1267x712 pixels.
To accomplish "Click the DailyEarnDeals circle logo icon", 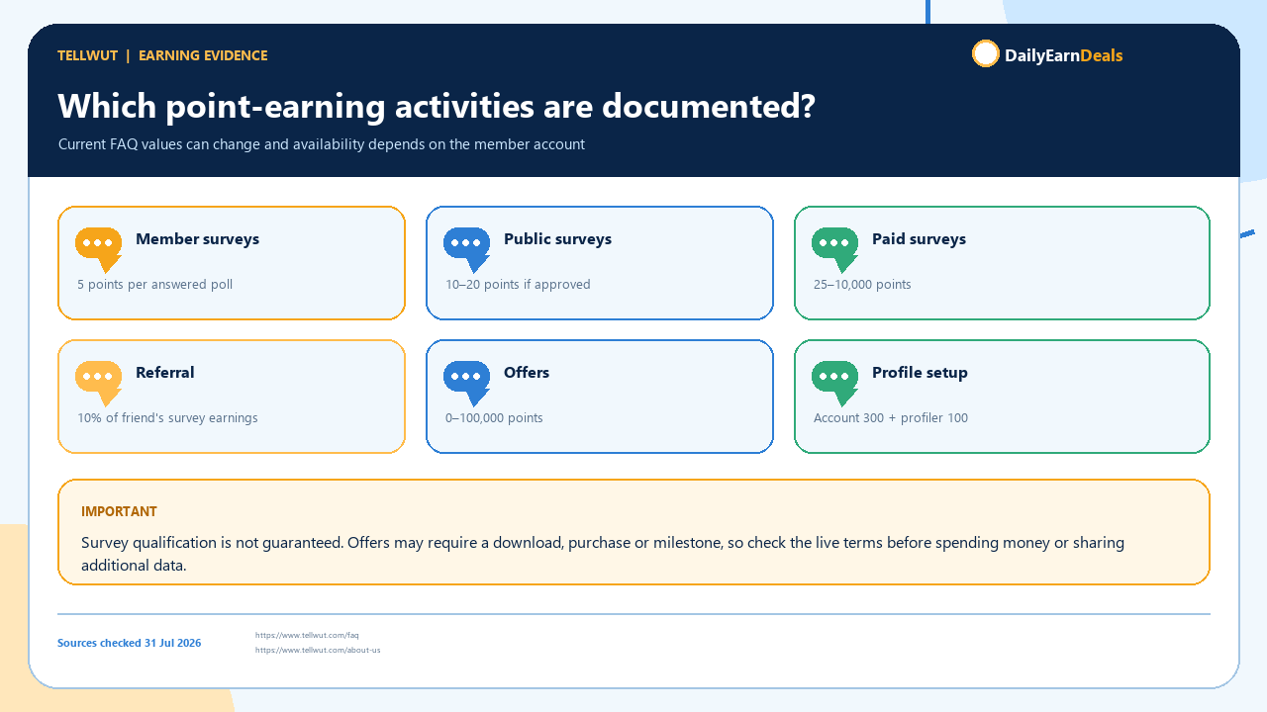I will [x=986, y=53].
